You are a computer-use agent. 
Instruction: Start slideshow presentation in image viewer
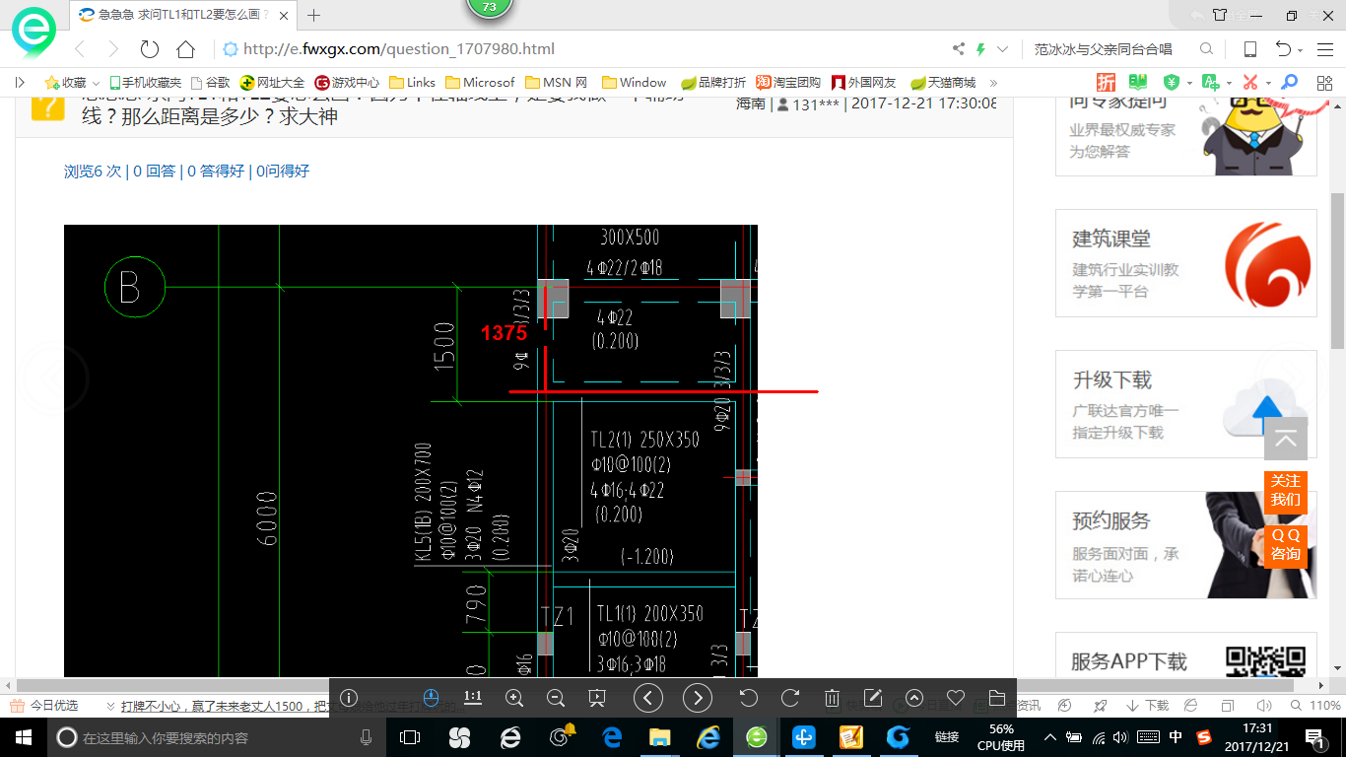coord(597,698)
